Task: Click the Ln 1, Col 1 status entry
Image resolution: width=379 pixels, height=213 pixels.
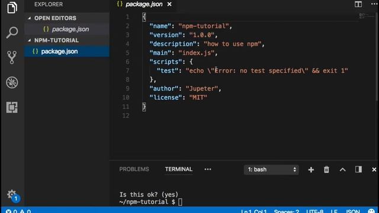Action: (x=254, y=211)
